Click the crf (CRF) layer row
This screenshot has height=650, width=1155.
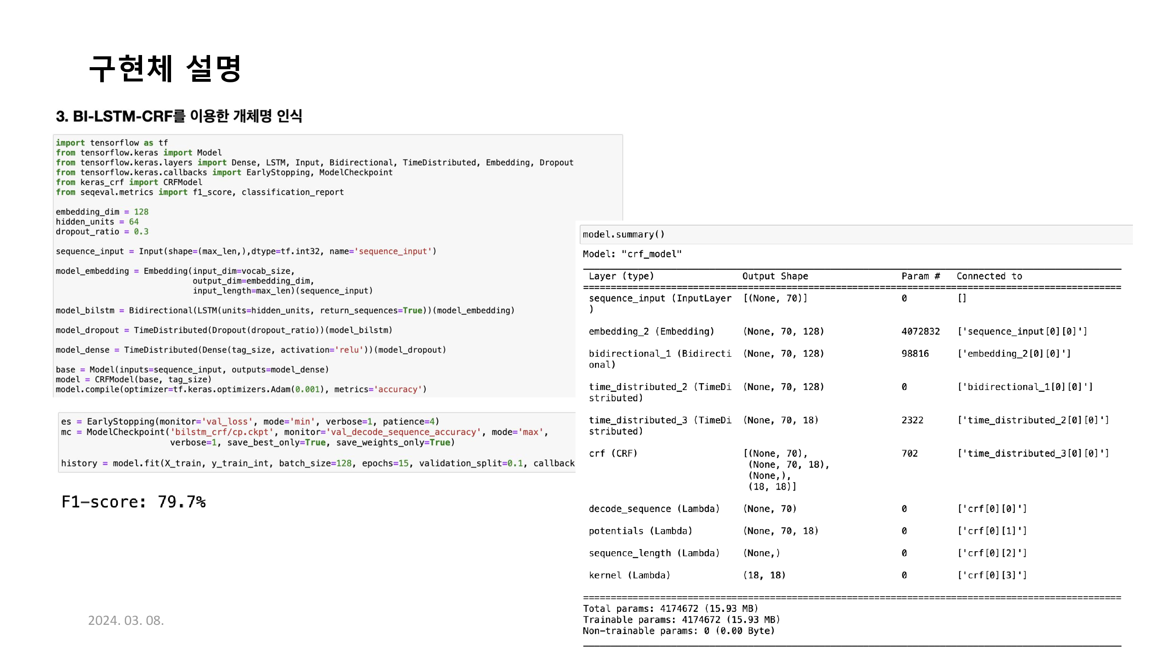pos(612,453)
